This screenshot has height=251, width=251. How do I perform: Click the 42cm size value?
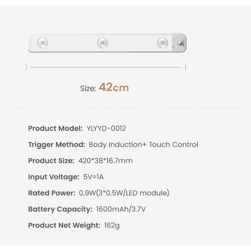point(114,88)
